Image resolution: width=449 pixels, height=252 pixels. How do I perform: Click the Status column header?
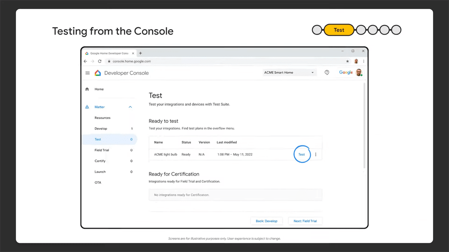(x=186, y=142)
